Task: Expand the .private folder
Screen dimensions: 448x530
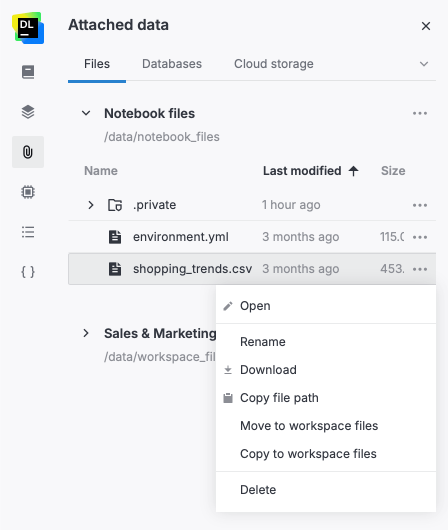Action: [x=90, y=204]
